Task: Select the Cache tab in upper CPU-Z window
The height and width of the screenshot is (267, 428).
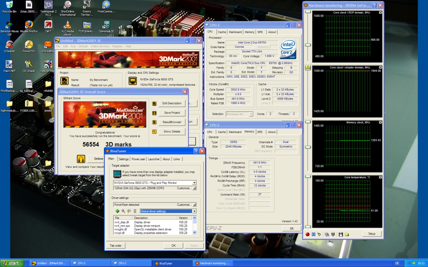Action: click(222, 32)
